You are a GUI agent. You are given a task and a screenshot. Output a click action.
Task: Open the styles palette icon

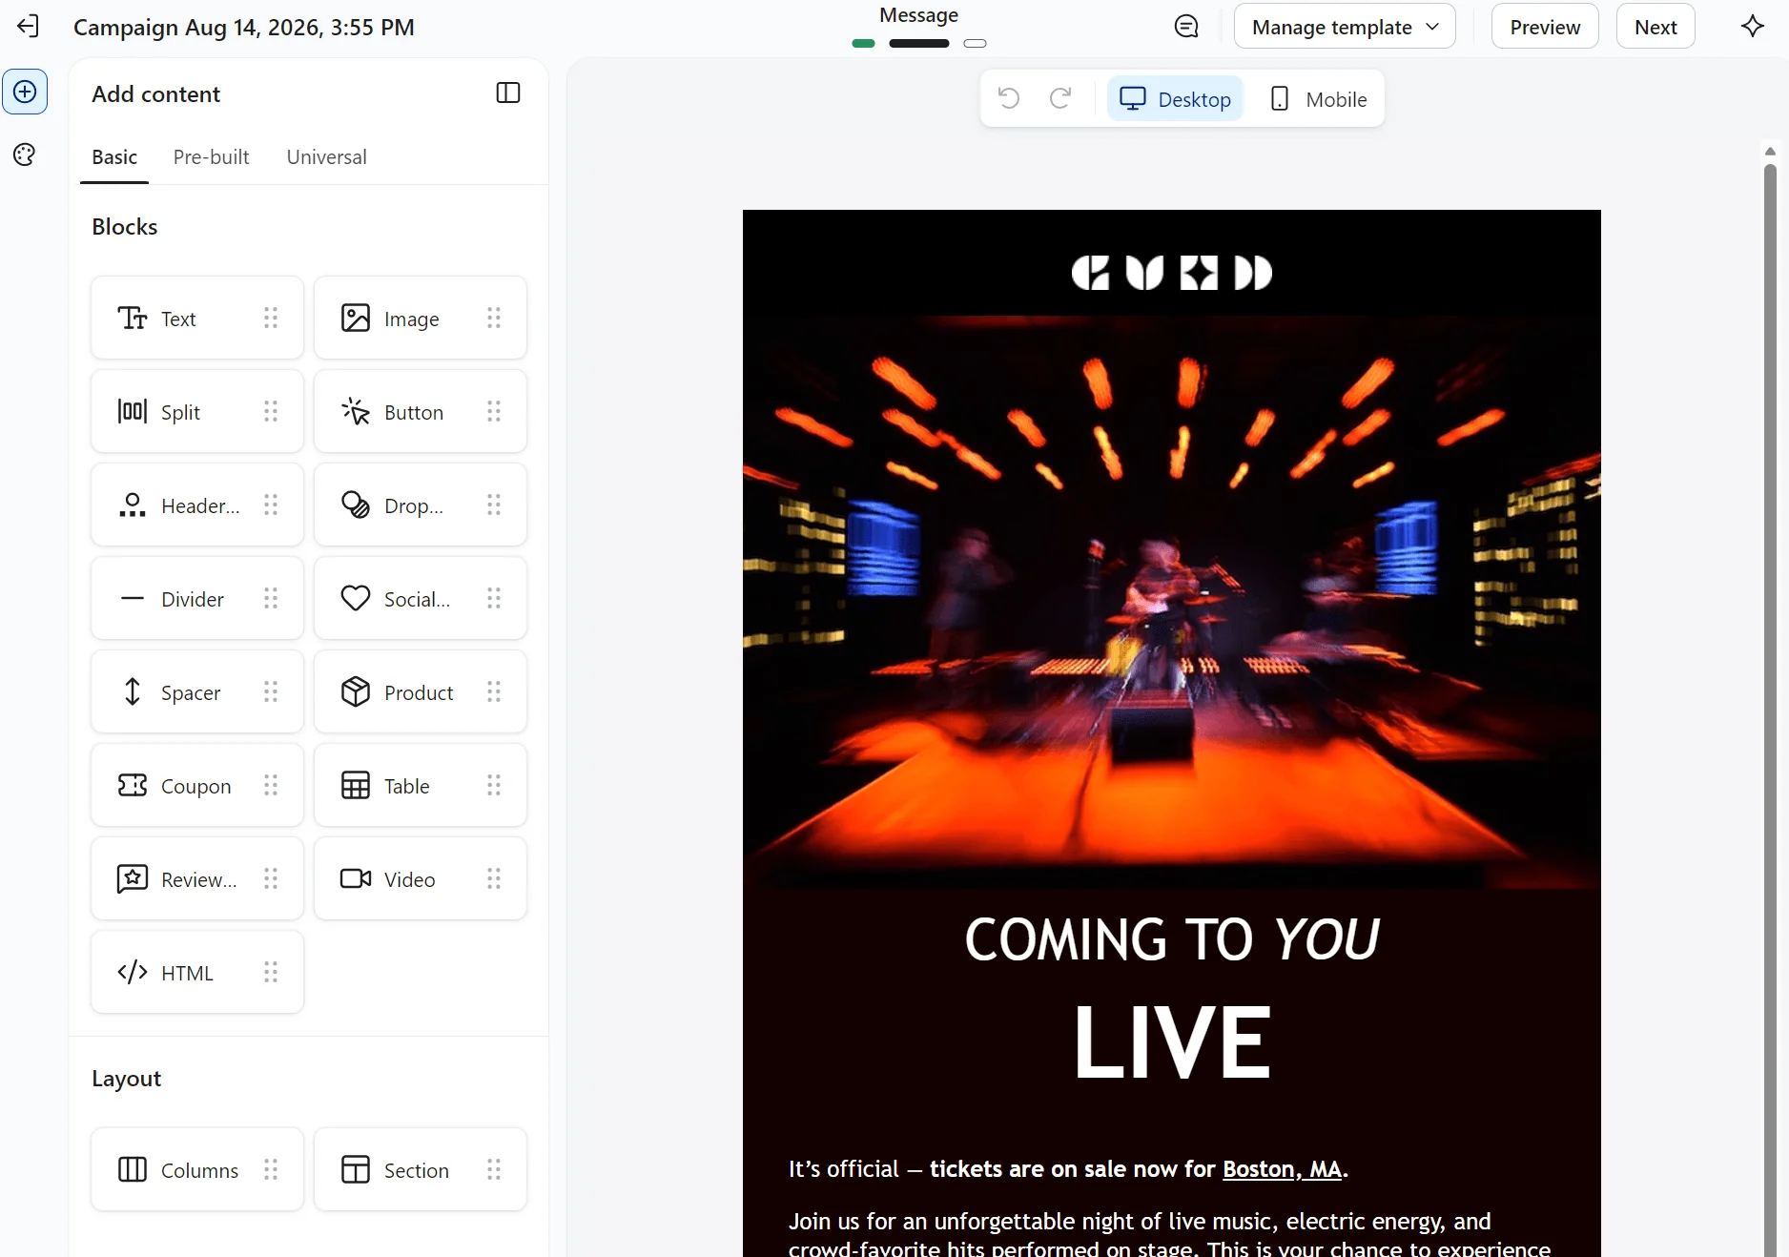click(x=25, y=155)
